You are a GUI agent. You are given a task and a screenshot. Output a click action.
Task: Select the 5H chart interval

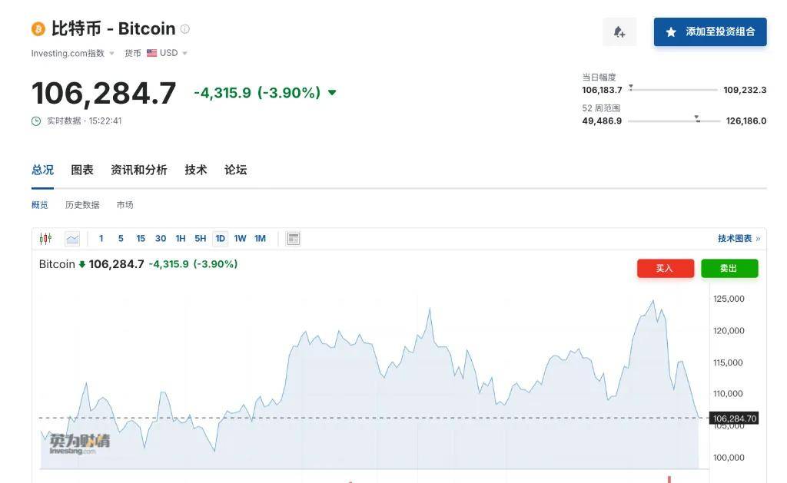[x=200, y=239]
